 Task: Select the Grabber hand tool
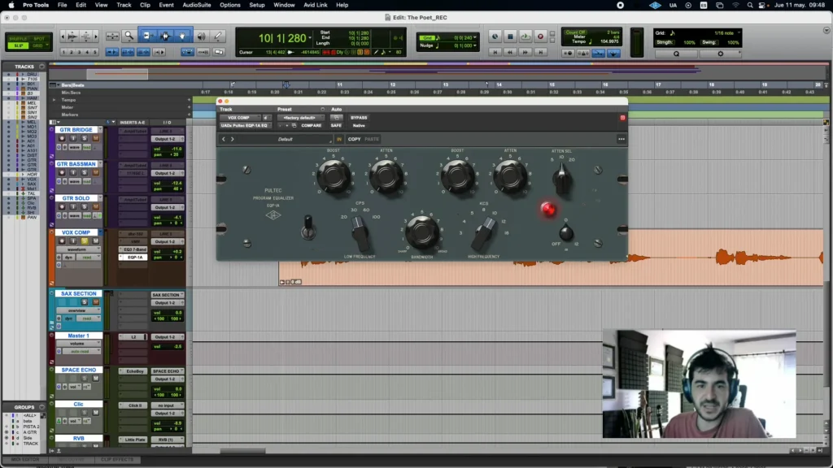click(x=183, y=36)
